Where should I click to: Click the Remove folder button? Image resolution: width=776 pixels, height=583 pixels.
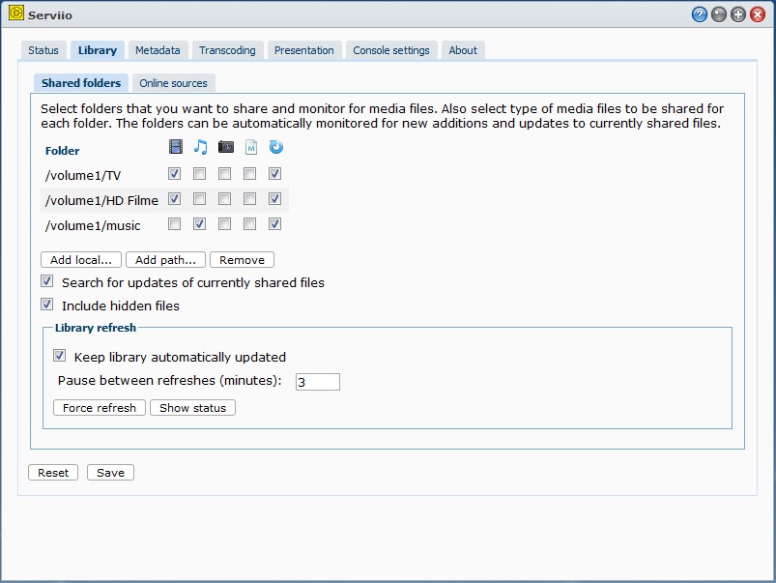coord(242,259)
